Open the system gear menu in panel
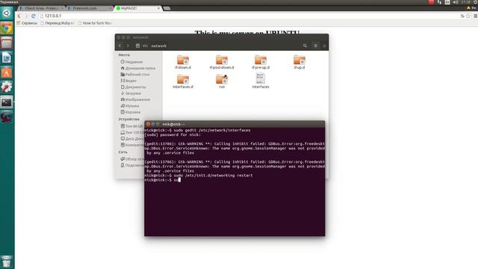This screenshot has width=478, height=269. pyautogui.click(x=476, y=2)
